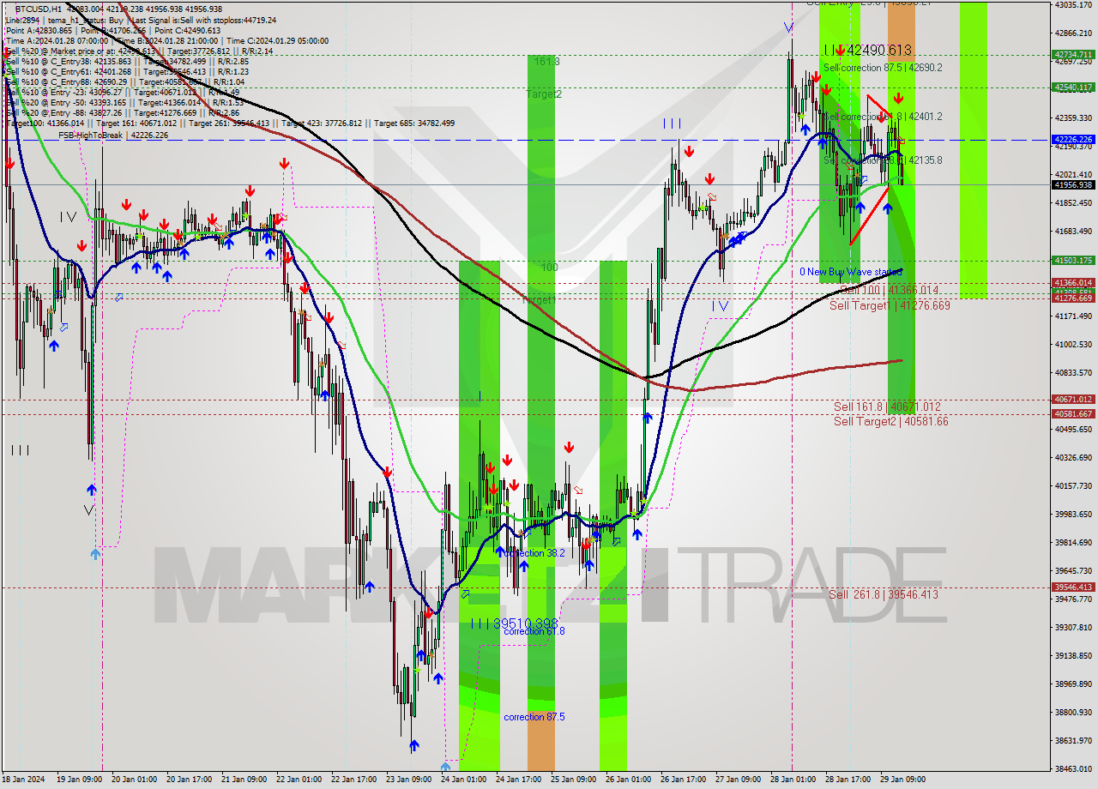The image size is (1098, 789).
Task: Click the '25 Jan 09:00' time axis label
Action: (573, 780)
